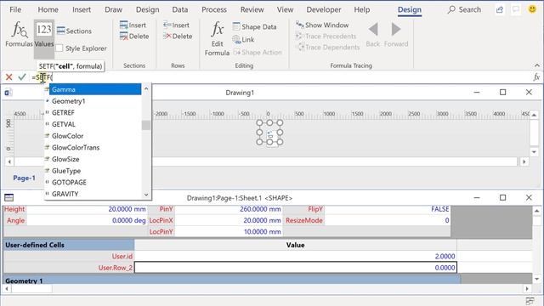The width and height of the screenshot is (544, 306).
Task: Collapse the ribbon with the chevron
Action: 537,65
